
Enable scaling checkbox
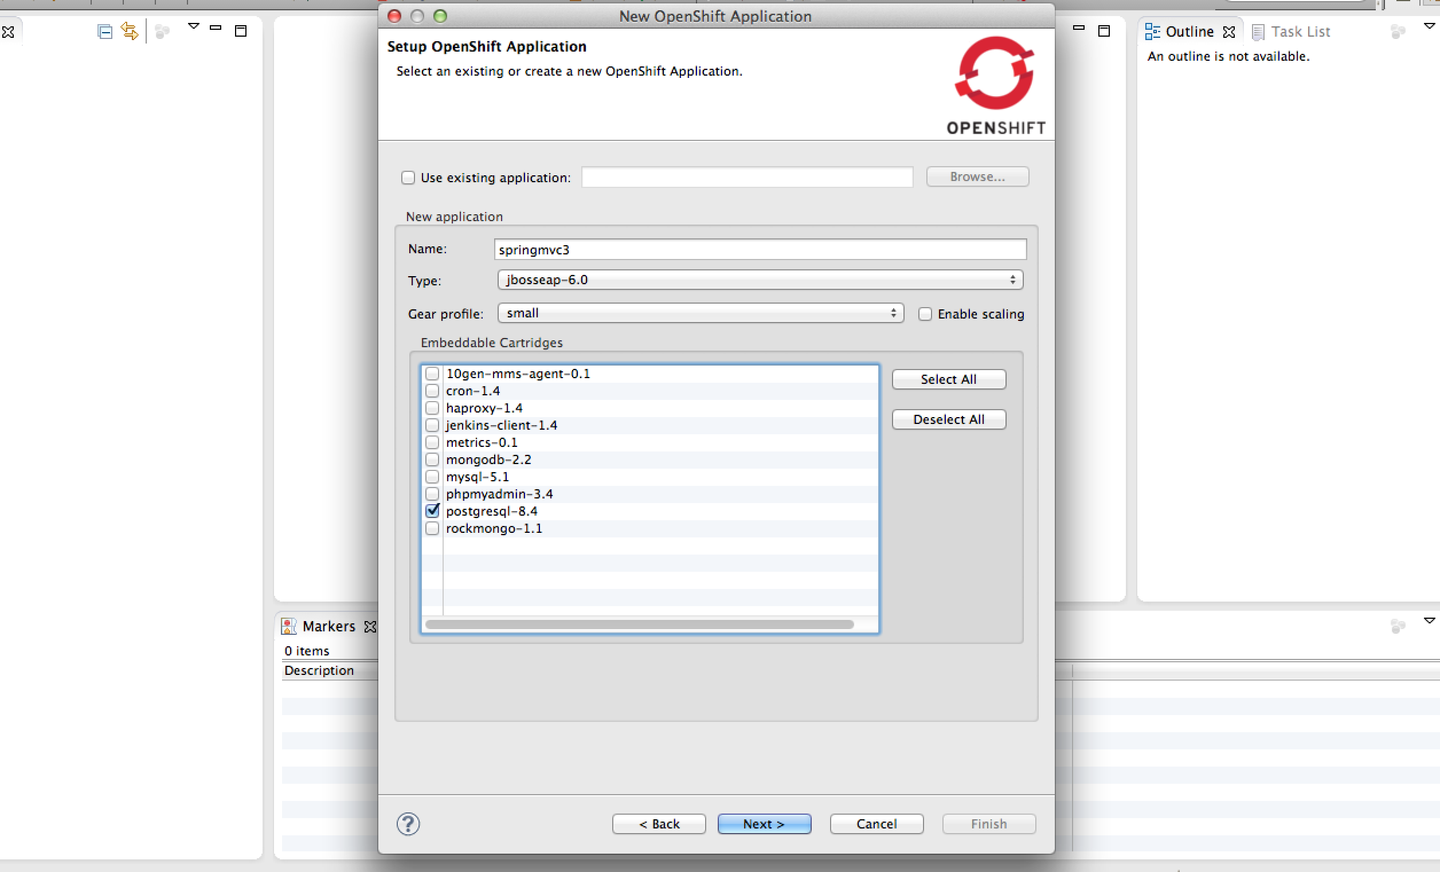tap(925, 314)
